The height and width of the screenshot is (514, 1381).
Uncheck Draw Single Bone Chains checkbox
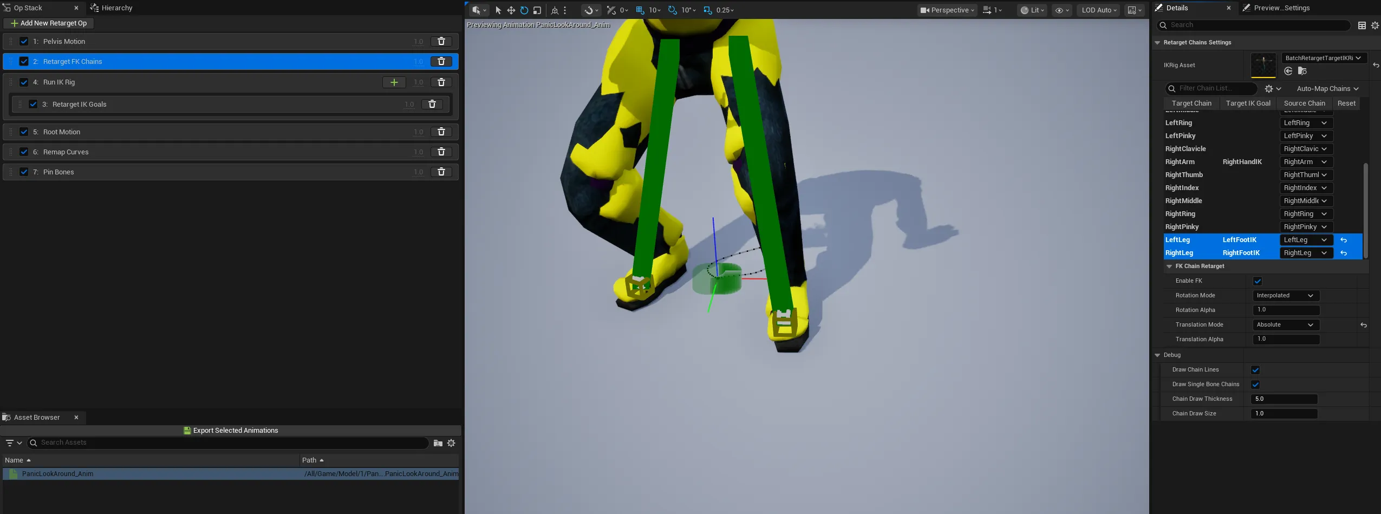pos(1255,385)
